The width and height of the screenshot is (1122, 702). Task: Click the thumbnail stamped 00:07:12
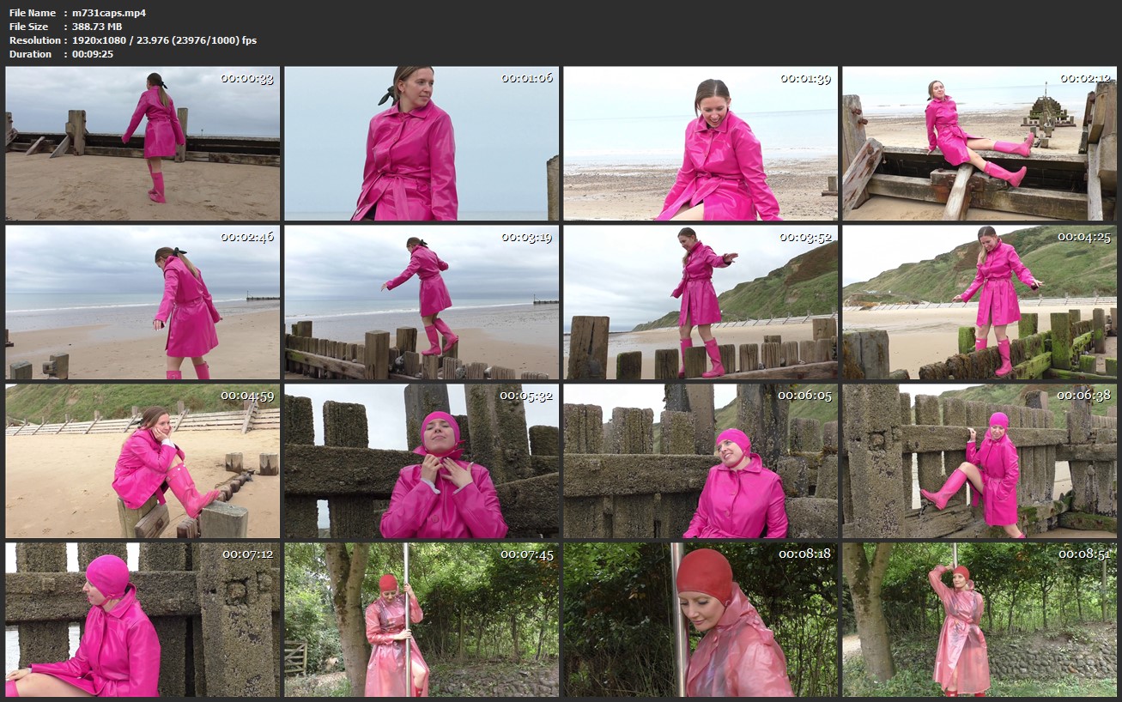point(143,620)
